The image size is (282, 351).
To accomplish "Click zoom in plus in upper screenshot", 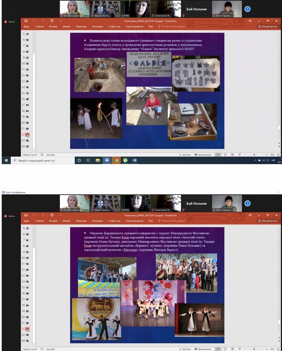I will tap(266, 155).
